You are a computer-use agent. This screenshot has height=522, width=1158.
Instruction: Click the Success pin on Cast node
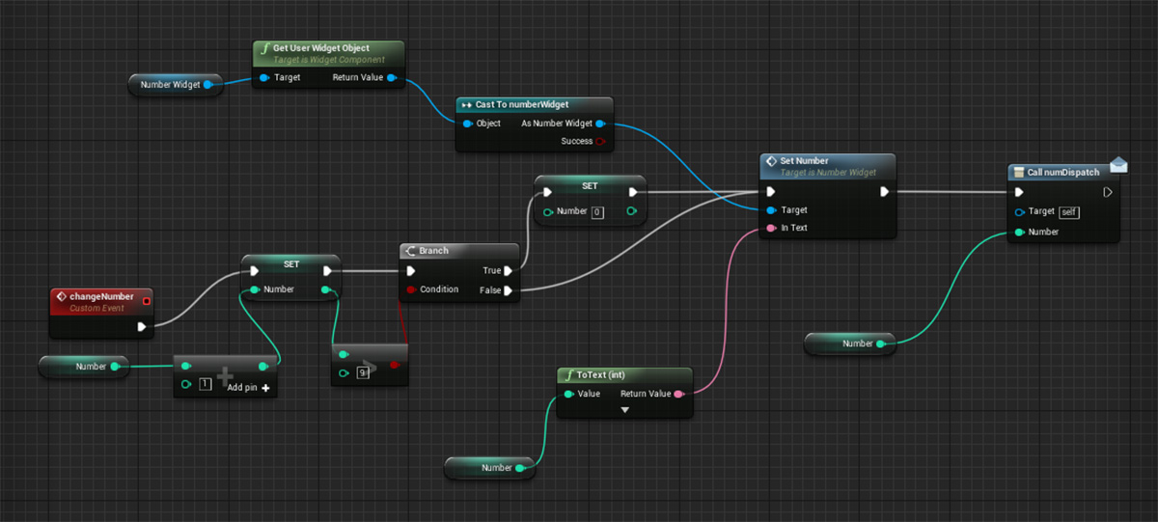[600, 141]
